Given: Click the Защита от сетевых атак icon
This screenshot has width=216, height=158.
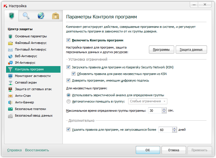Looking at the screenshot, I should [x=10, y=89].
